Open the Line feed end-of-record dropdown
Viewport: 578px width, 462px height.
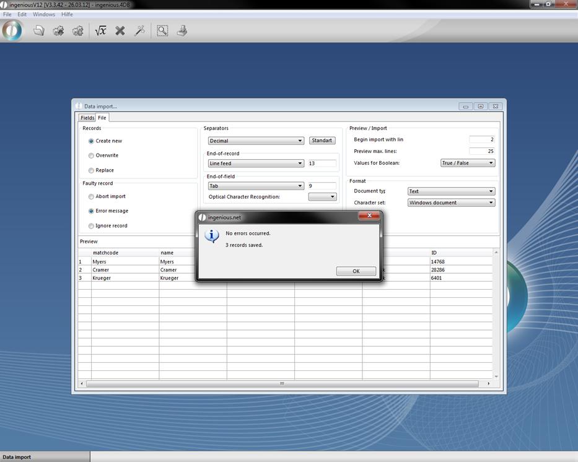click(256, 163)
